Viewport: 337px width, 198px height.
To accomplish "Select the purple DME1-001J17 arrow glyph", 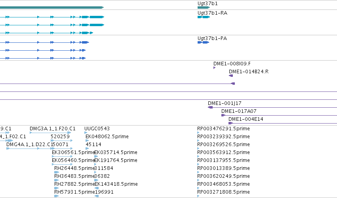I will point(210,107).
